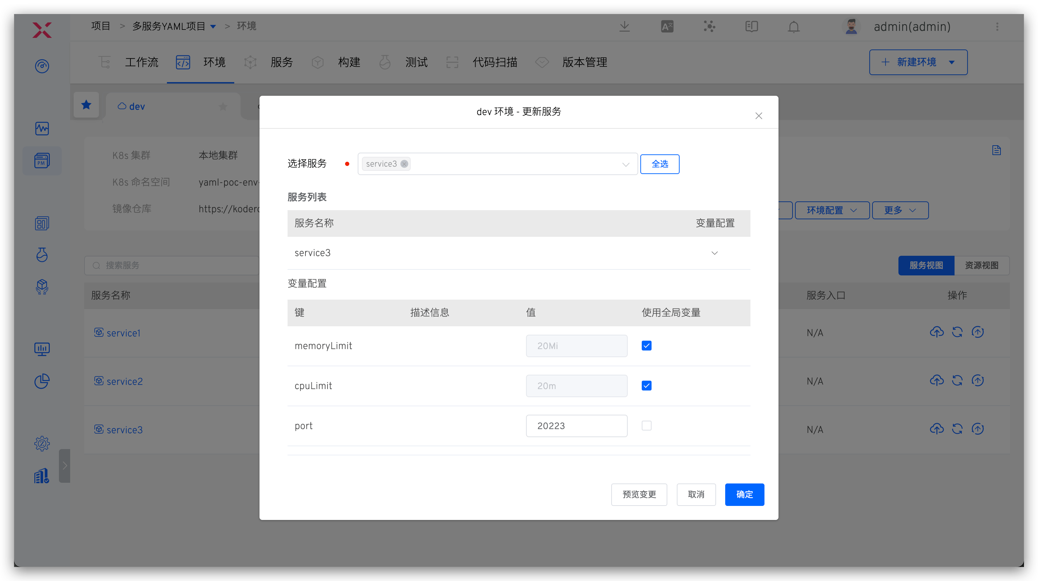Click the download icon in the top bar
1038x581 pixels.
(625, 26)
